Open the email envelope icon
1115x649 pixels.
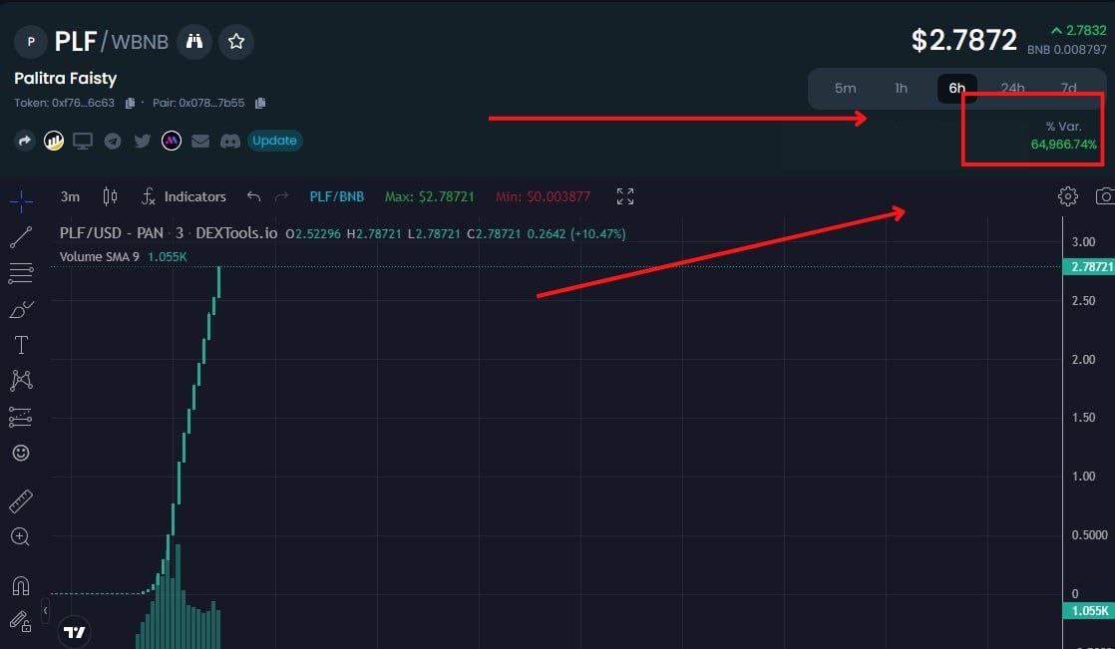click(x=200, y=141)
